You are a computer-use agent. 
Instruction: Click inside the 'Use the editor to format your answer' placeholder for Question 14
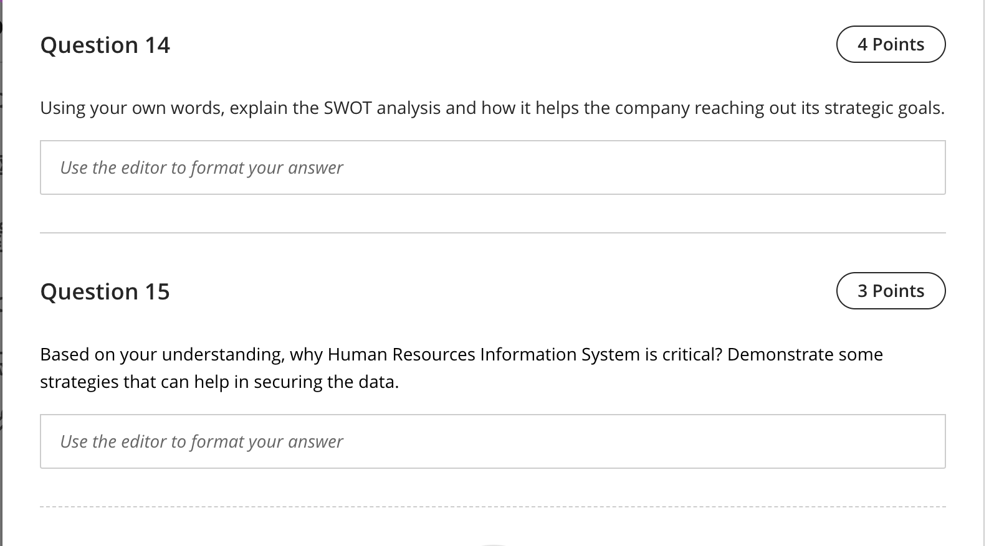201,167
